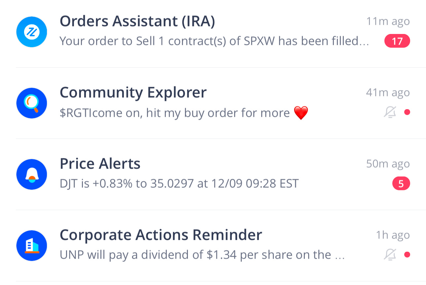Tap the 17 unread badge
Viewport: 426px width, 285px height.
coord(397,41)
